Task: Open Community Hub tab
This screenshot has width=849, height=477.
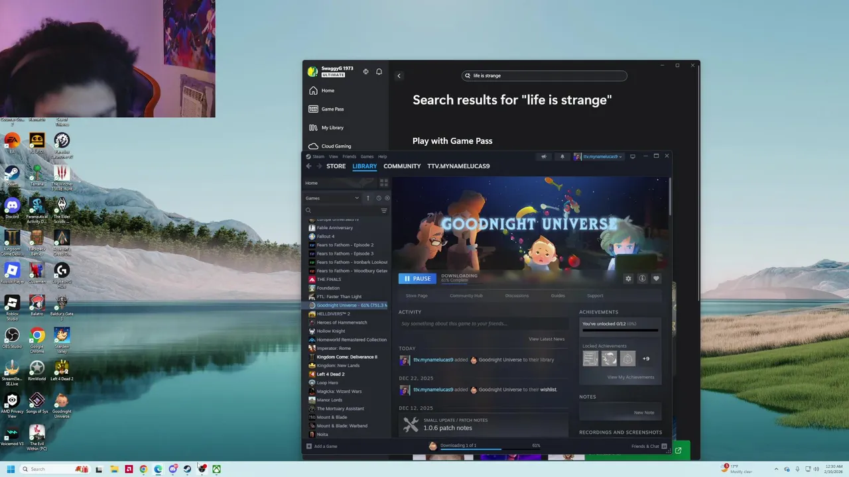Action: pyautogui.click(x=466, y=295)
